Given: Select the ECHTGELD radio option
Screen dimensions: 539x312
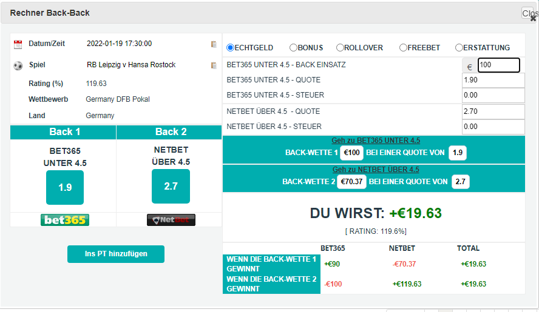Looking at the screenshot, I should click(230, 48).
